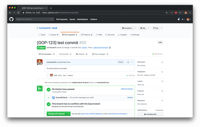Image resolution: width=200 pixels, height=127 pixels.
Task: Focus the Search or jump to field
Action: (35, 19)
